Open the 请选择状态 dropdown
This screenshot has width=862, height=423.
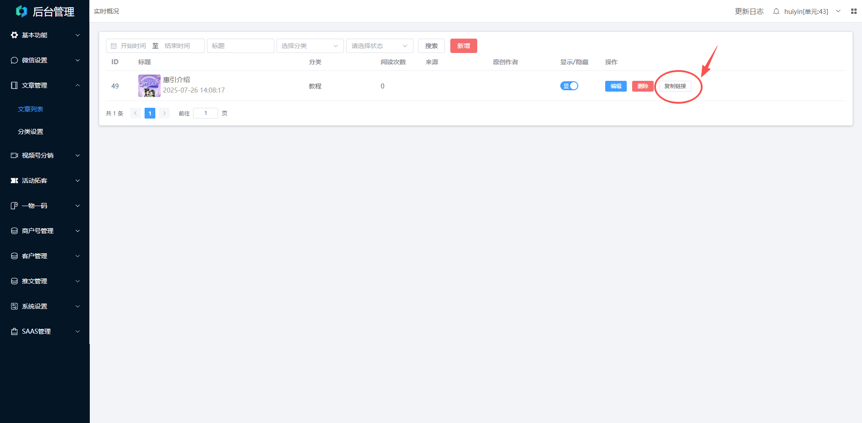coord(379,46)
